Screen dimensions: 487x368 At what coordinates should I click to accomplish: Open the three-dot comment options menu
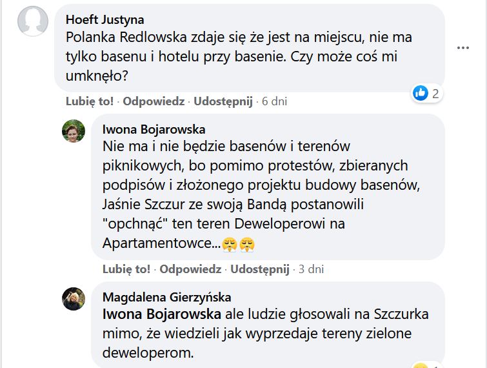462,48
